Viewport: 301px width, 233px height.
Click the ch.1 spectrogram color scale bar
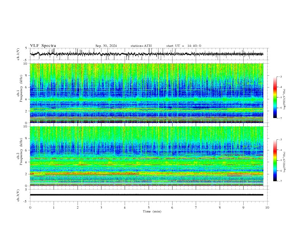[x=275, y=97]
